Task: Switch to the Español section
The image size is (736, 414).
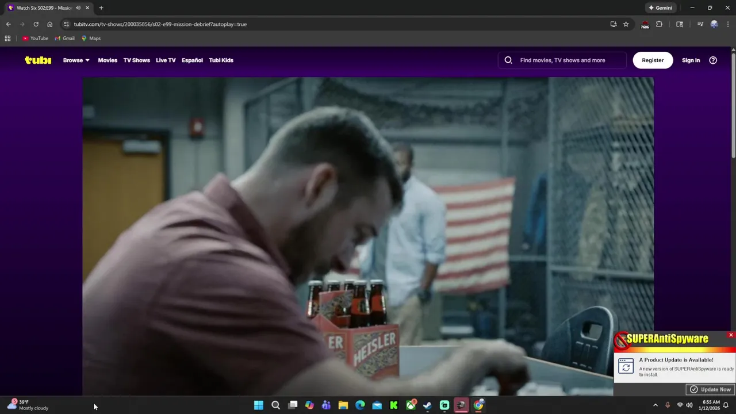Action: [x=192, y=60]
